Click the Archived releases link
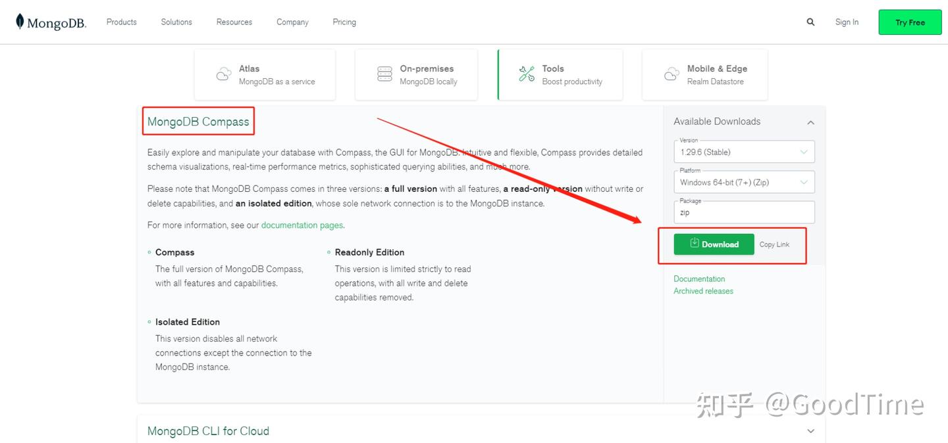 pyautogui.click(x=703, y=291)
